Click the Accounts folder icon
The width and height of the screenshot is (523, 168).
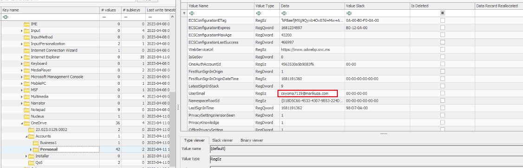point(31,137)
